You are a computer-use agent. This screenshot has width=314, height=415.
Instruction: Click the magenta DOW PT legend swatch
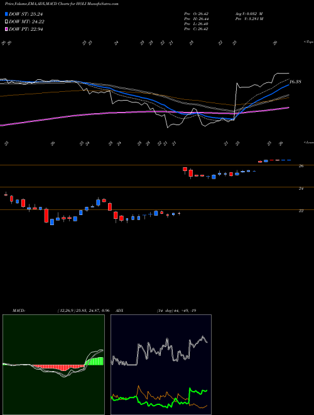(x=7, y=29)
